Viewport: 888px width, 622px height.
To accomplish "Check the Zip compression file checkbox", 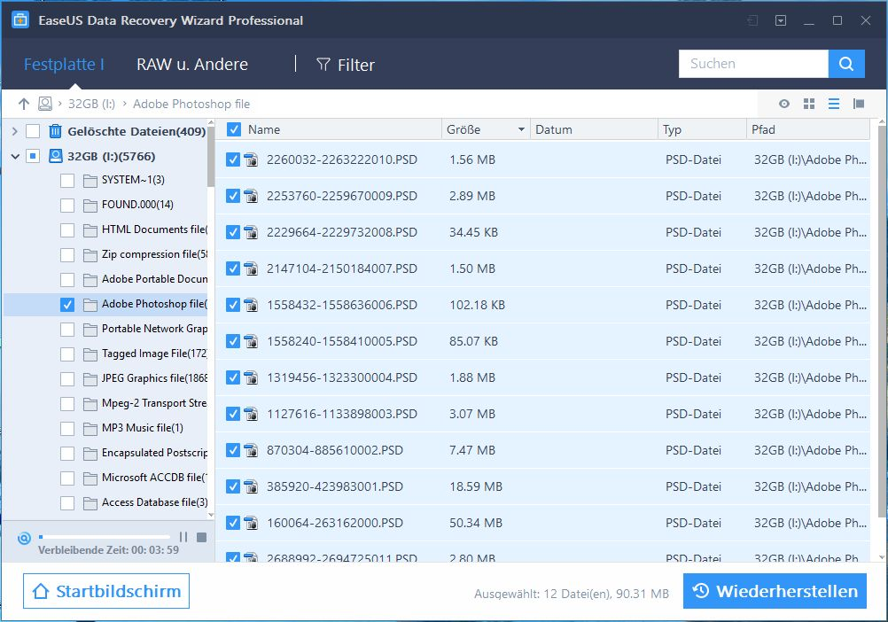I will 66,254.
